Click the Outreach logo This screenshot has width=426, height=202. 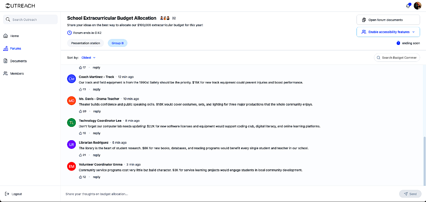(20, 6)
